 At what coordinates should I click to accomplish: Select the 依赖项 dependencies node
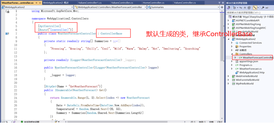(243, 50)
